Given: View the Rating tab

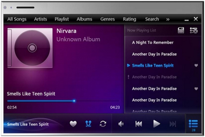Looking at the screenshot, I should tap(129, 19).
